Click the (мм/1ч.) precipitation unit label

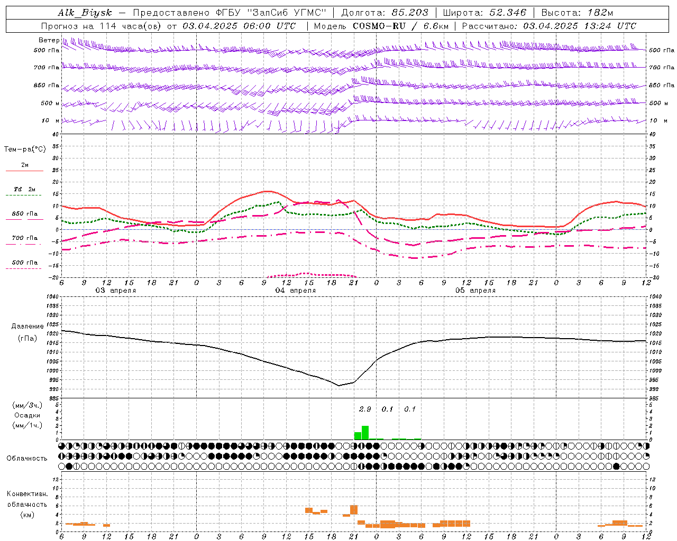(x=28, y=425)
